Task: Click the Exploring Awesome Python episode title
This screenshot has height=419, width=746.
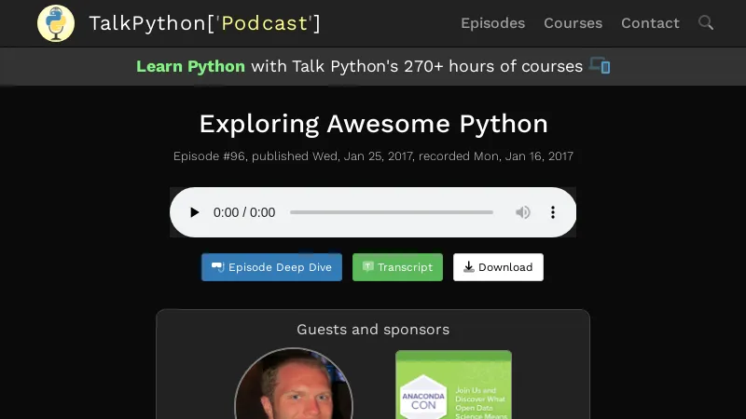Action: (x=373, y=124)
